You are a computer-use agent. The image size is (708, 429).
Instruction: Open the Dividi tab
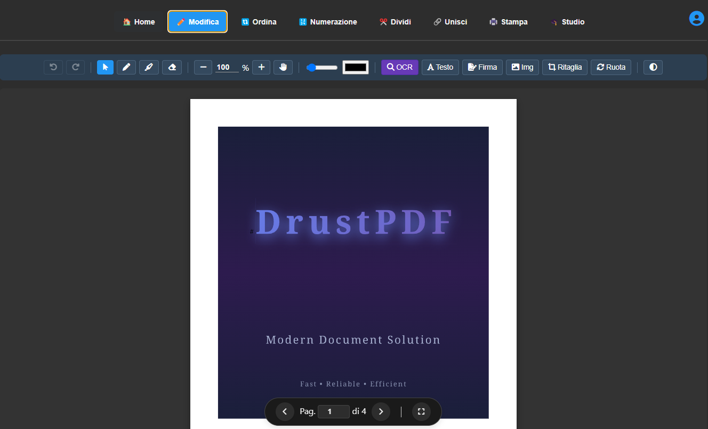pyautogui.click(x=395, y=22)
